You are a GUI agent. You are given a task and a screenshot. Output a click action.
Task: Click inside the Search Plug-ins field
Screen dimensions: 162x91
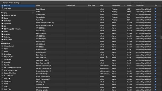pyautogui.click(x=146, y=3)
